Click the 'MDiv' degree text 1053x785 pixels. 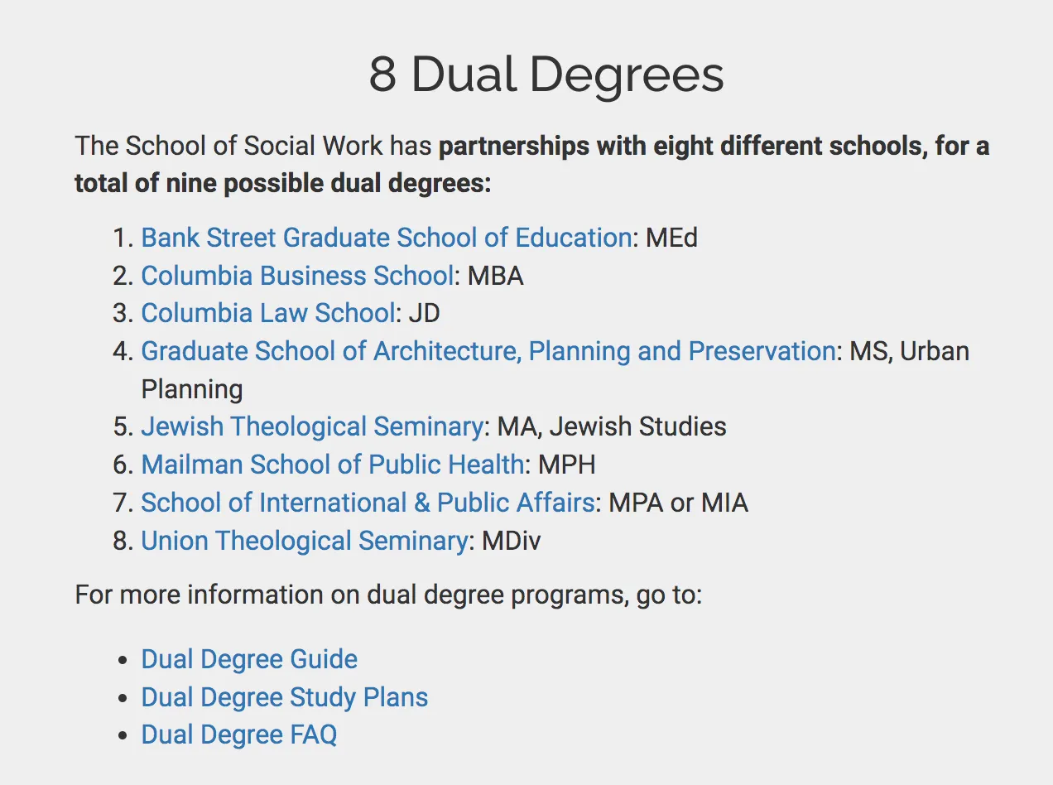point(511,541)
